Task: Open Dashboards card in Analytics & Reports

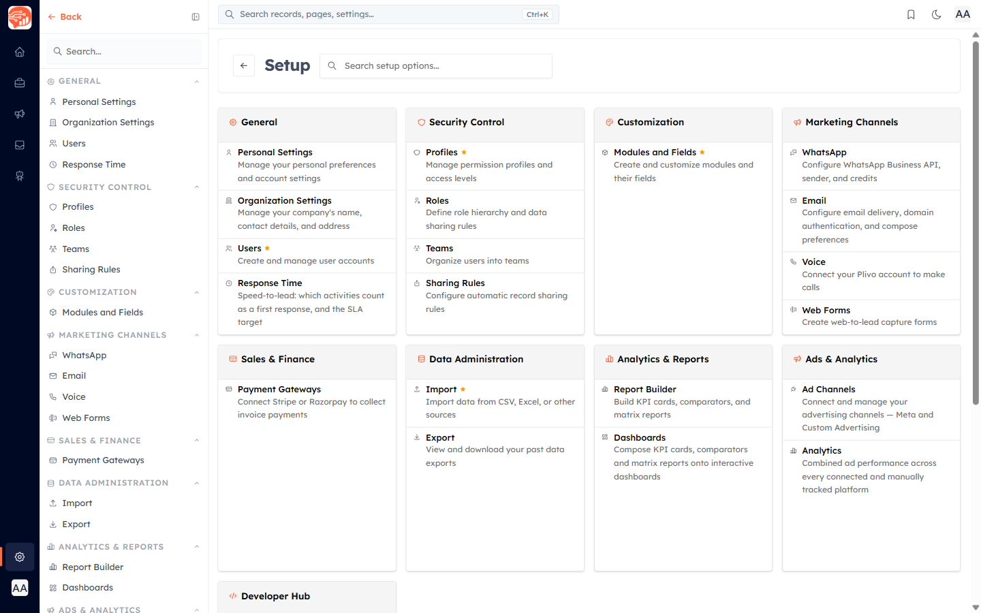Action: [683, 457]
